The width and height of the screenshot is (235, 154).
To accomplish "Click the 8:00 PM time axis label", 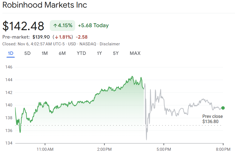I will (223, 149).
